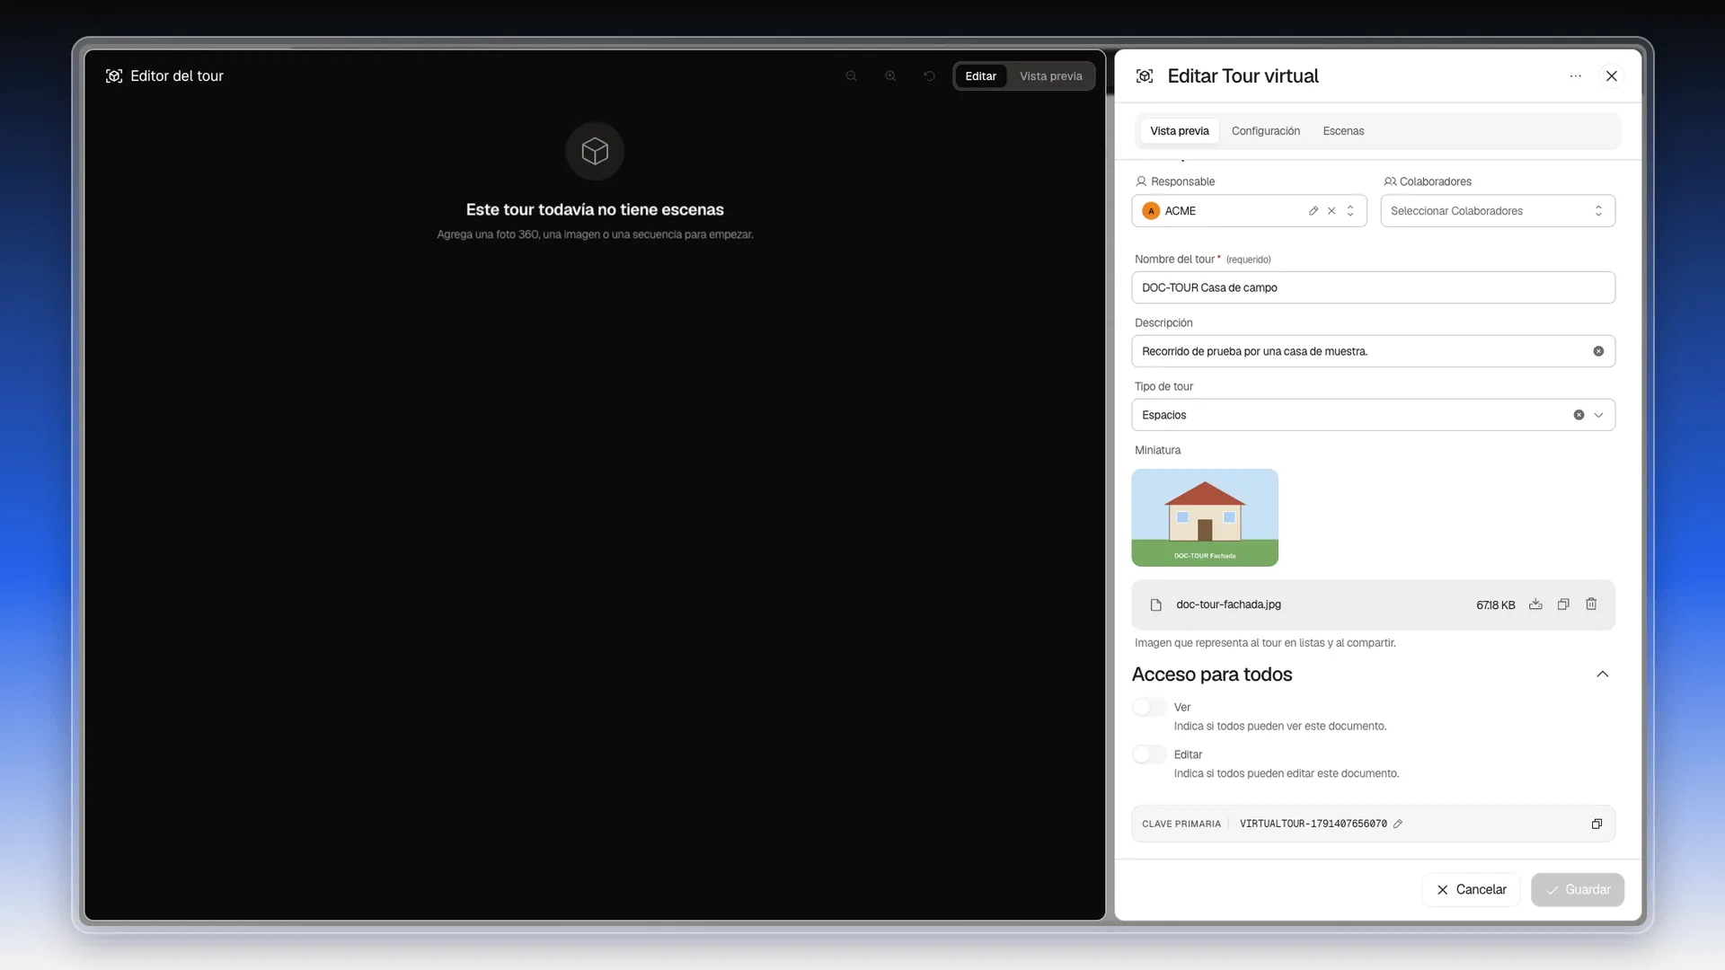
Task: Click the Guardar button
Action: tap(1577, 890)
